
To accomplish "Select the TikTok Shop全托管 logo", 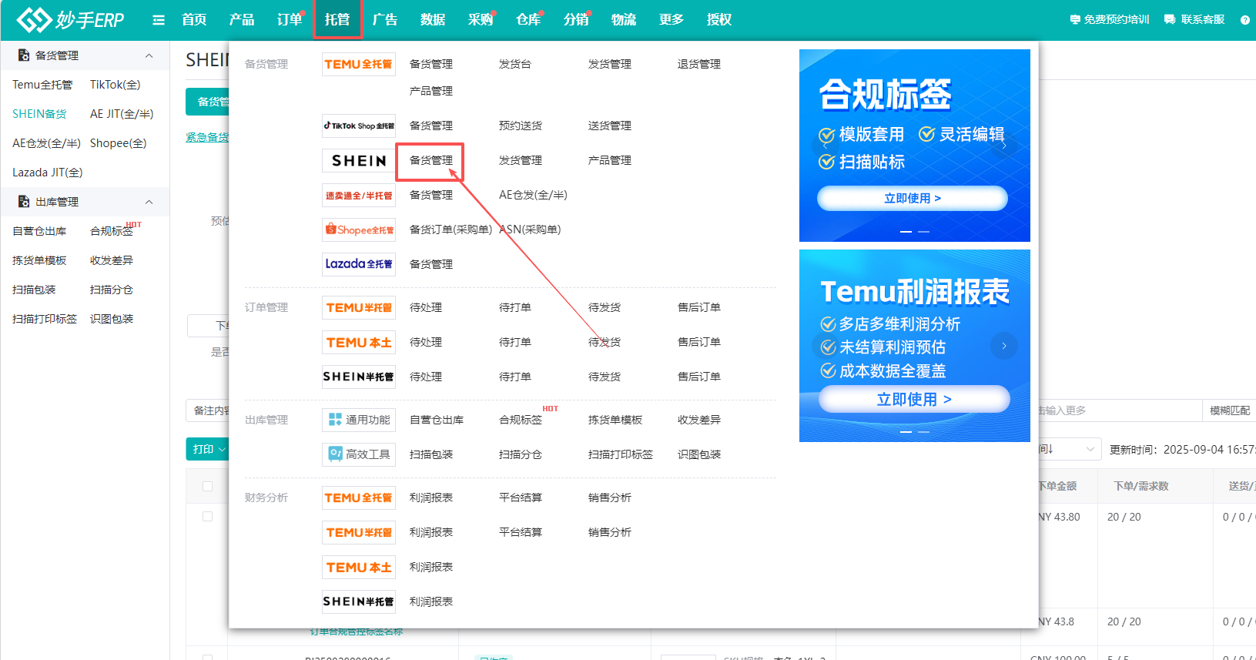I will [359, 126].
